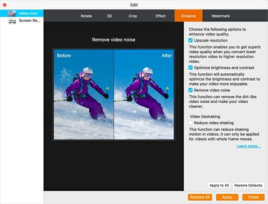Click the orange Close button
The image size is (268, 204).
[253, 197]
